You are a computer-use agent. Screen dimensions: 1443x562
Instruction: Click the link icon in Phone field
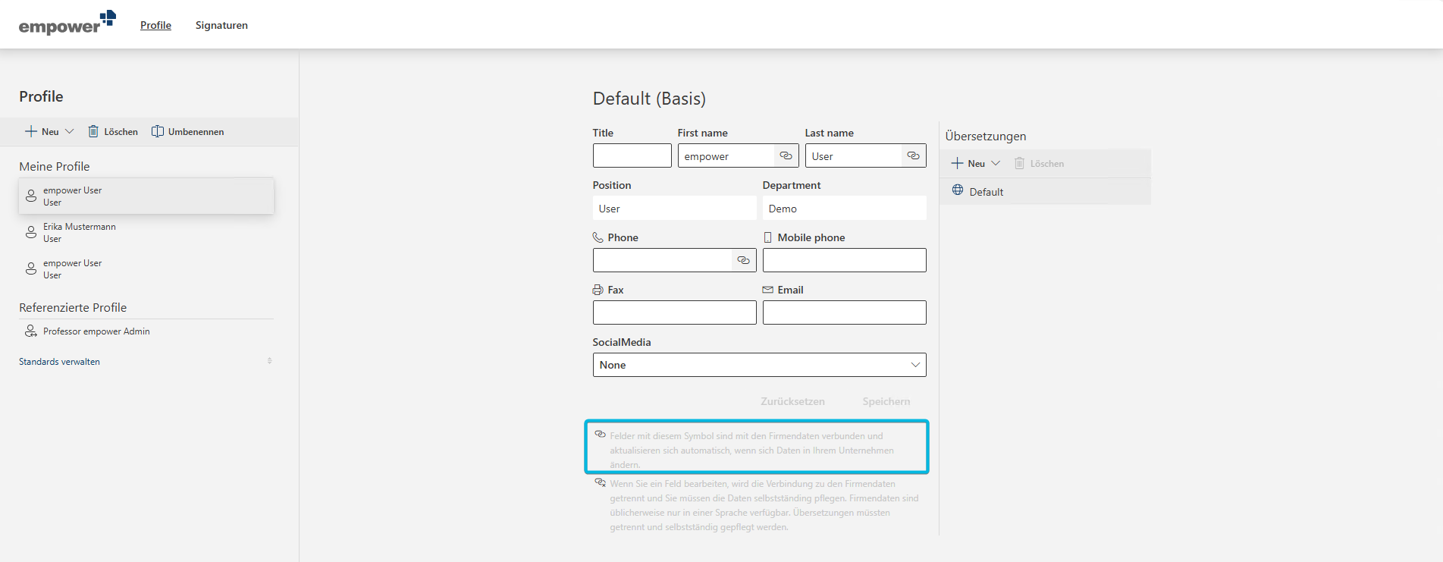(744, 260)
